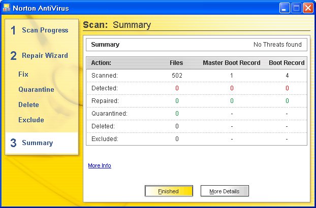Open the Scan Progress step

click(45, 30)
